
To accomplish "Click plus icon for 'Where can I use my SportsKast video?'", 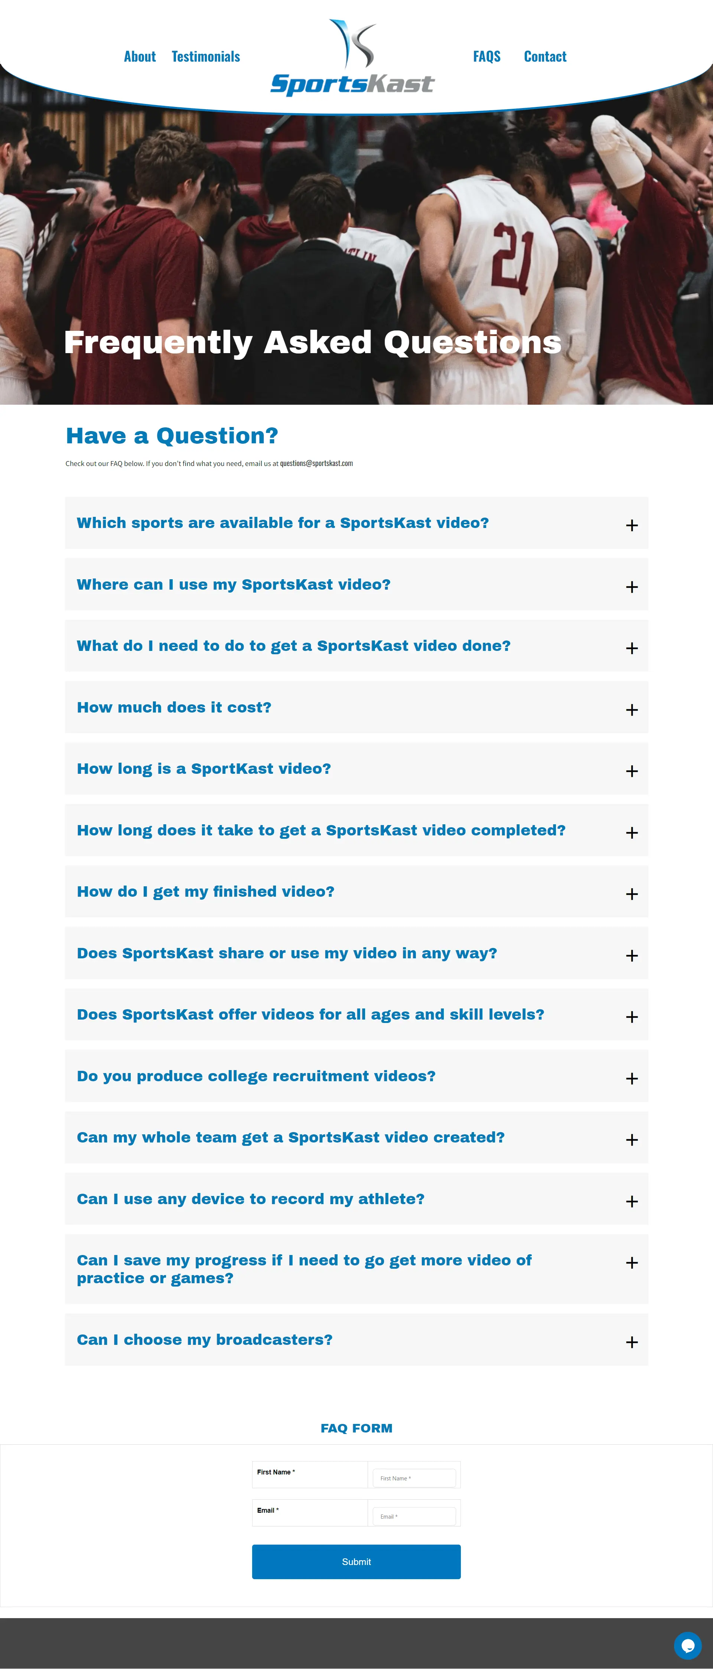I will click(x=632, y=587).
